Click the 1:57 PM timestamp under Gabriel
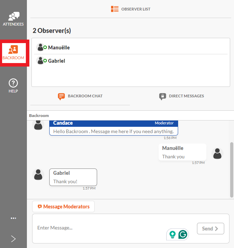The image size is (234, 248). pos(89,188)
